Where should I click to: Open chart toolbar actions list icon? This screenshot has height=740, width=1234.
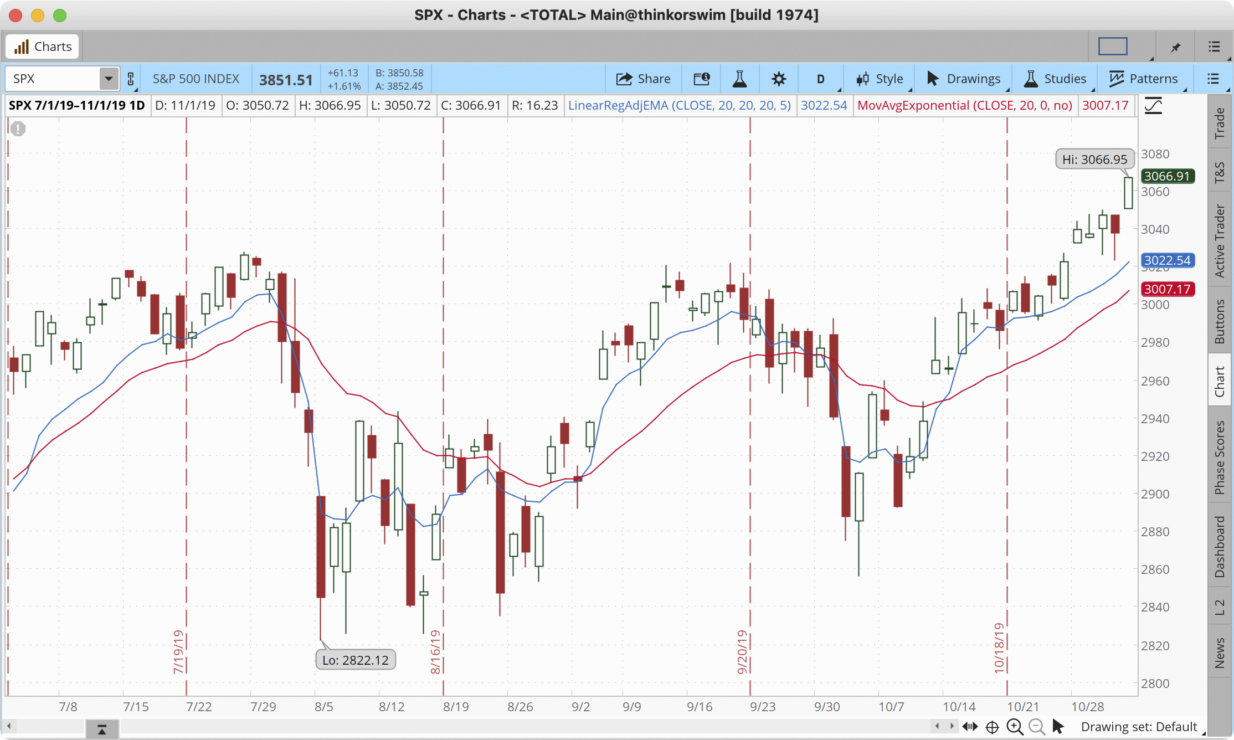(1214, 79)
